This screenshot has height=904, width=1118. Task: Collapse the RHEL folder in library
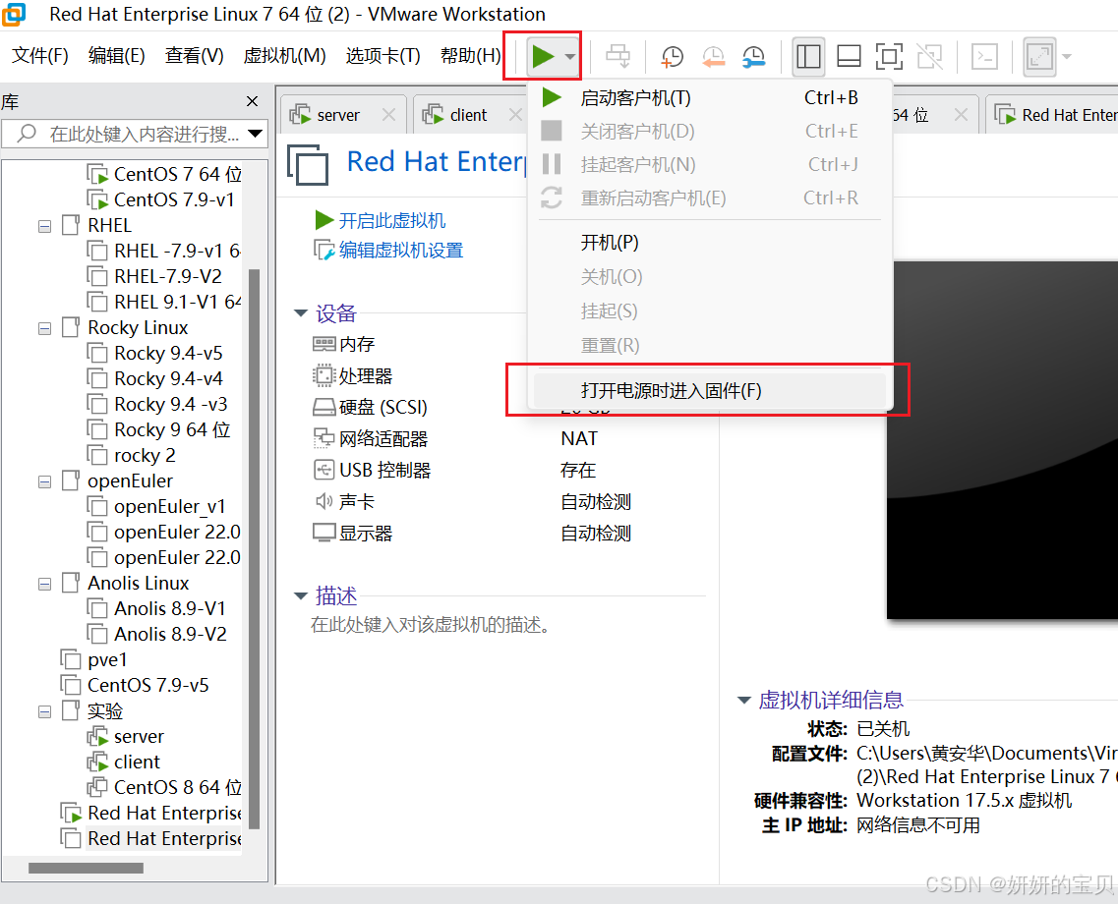(45, 227)
